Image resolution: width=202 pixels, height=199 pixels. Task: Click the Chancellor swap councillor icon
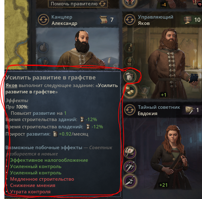click(x=43, y=20)
